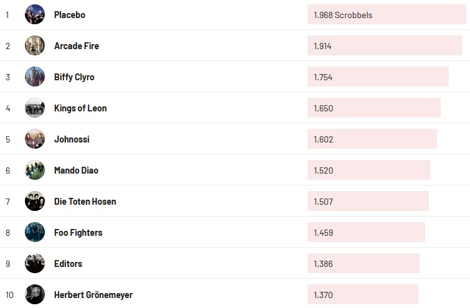Select the Kings of Leon avatar
470x308 pixels.
point(35,108)
